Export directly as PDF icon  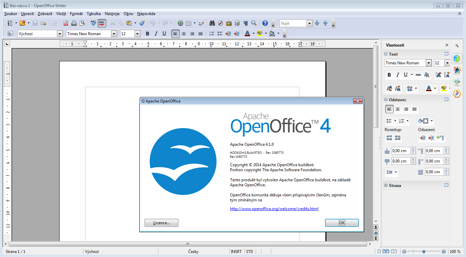tap(66, 23)
